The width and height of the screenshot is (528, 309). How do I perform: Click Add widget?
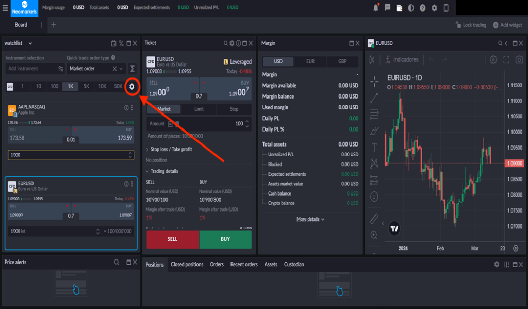pyautogui.click(x=507, y=25)
